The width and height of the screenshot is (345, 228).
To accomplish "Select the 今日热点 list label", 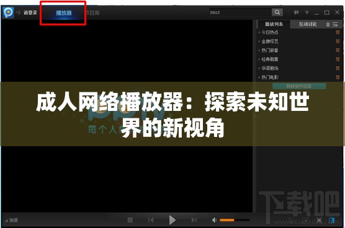I will (x=270, y=32).
